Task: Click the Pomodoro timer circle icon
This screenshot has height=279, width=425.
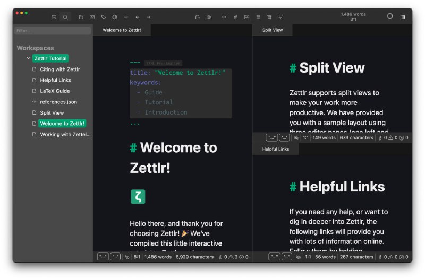Action: click(x=389, y=16)
